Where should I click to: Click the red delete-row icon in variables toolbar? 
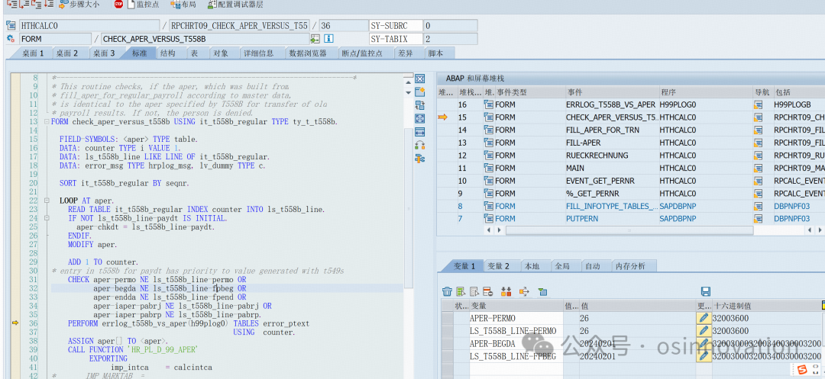click(x=487, y=291)
